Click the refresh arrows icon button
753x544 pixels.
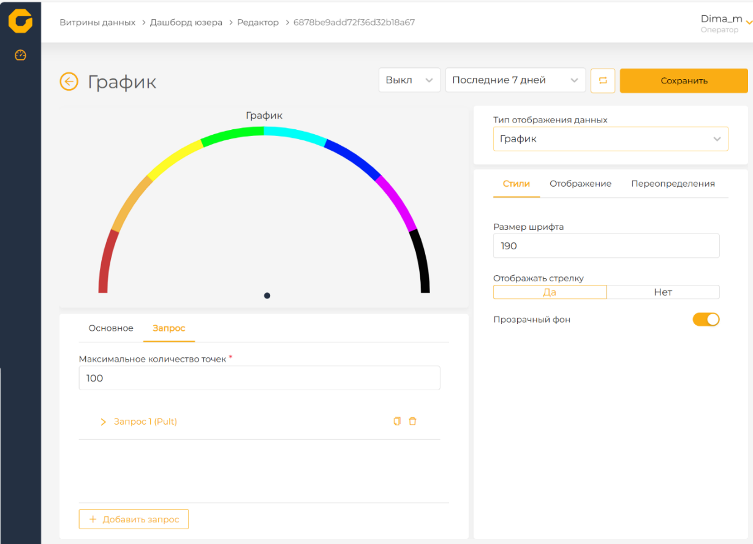tap(603, 80)
